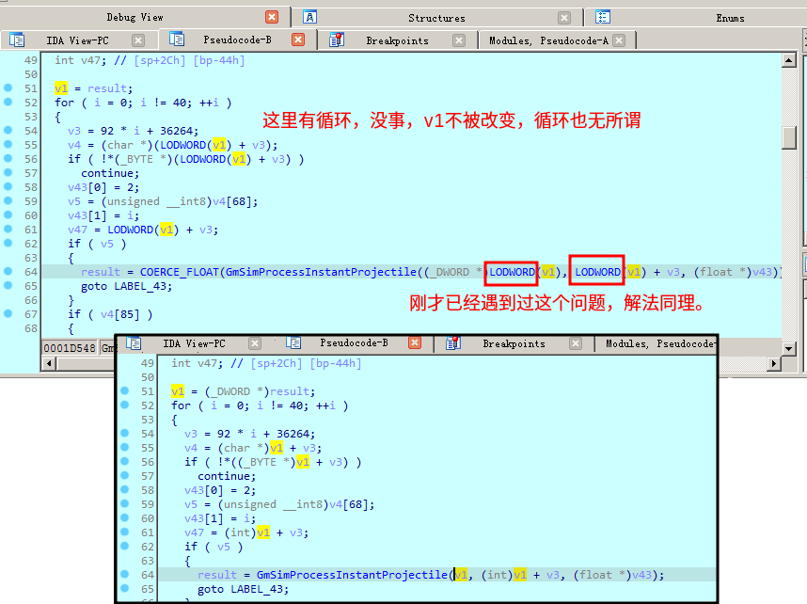
Task: Click 'goto LABEL_43;' in lower view
Action: tap(243, 589)
